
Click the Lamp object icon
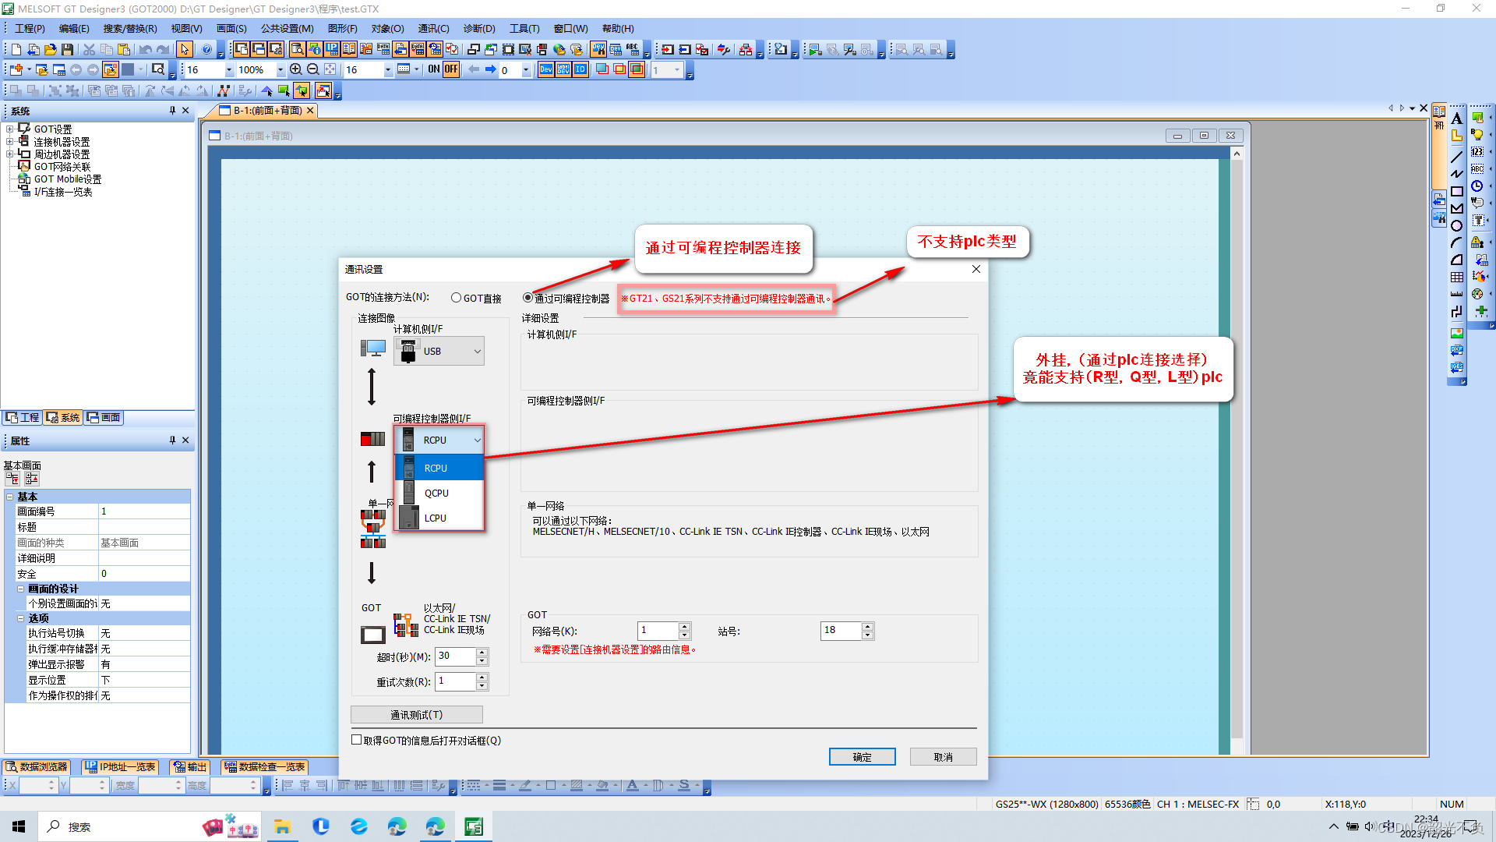(x=1477, y=134)
